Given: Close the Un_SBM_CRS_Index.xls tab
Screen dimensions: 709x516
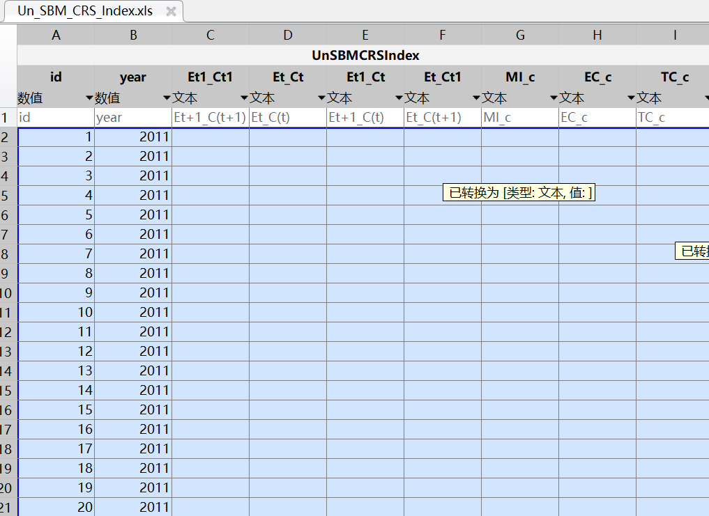Looking at the screenshot, I should point(171,11).
